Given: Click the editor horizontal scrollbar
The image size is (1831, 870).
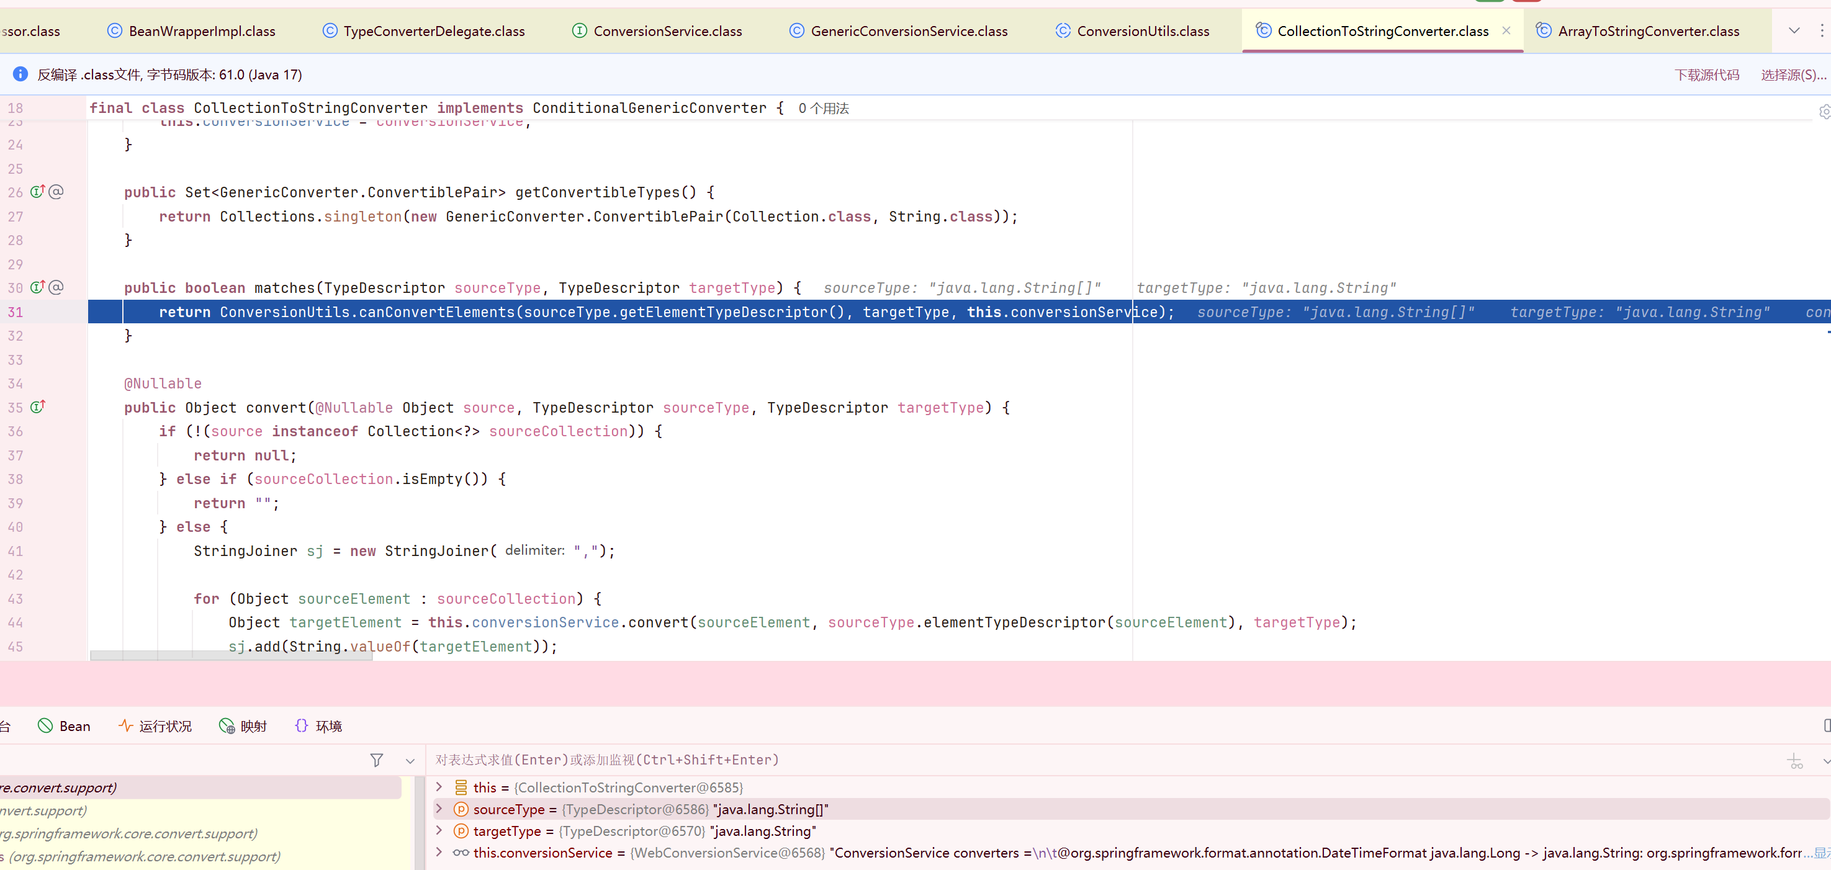Looking at the screenshot, I should (231, 656).
